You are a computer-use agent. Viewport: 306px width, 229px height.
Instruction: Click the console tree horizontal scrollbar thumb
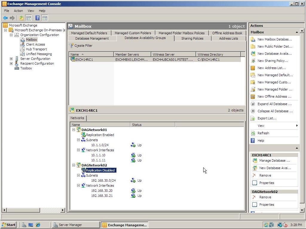[x=23, y=210]
